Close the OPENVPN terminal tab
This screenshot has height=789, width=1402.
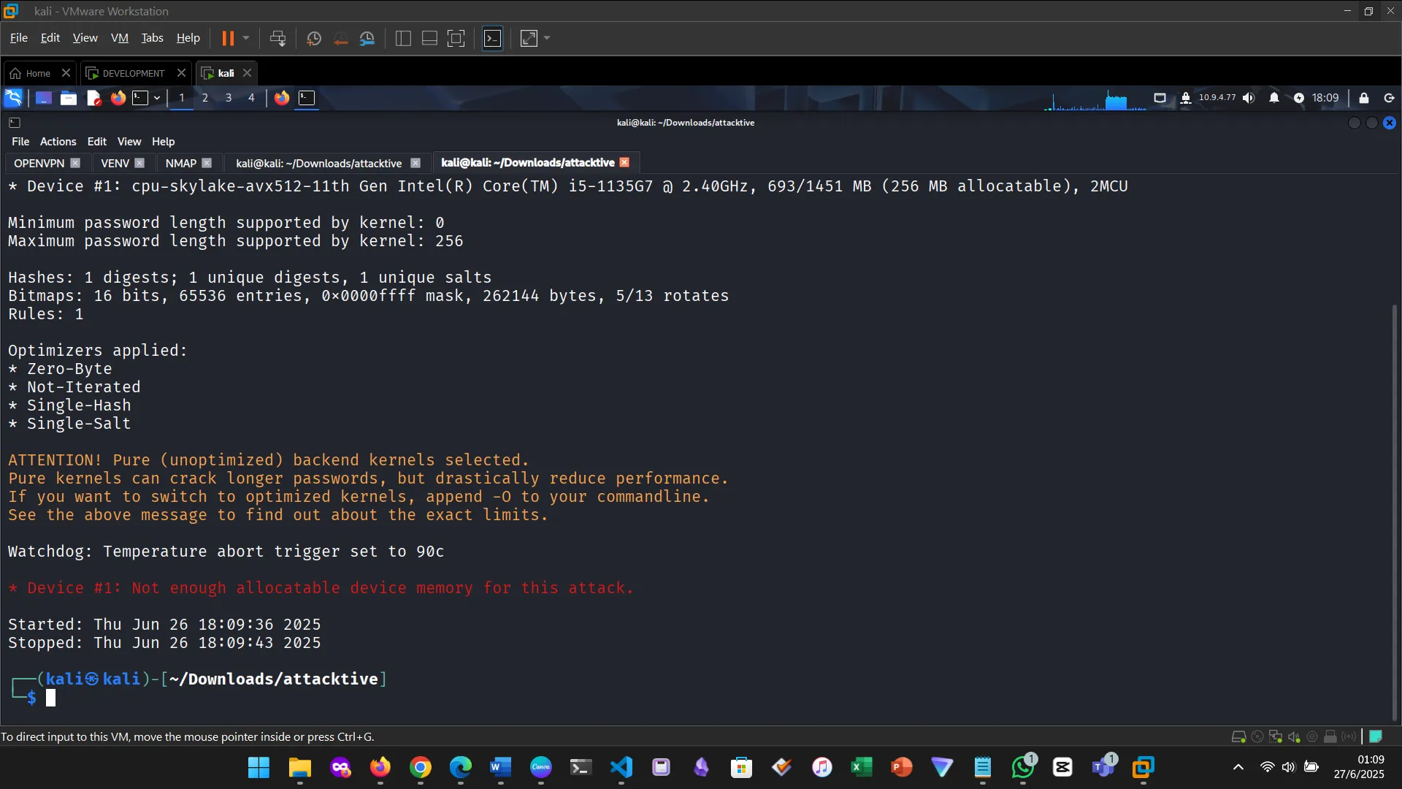pos(76,162)
